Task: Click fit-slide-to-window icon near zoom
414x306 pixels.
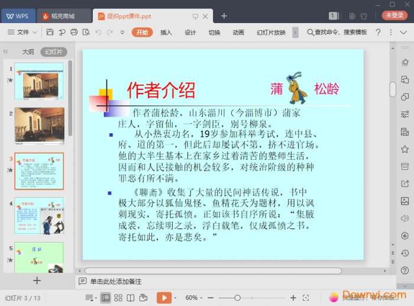Action: [x=306, y=298]
